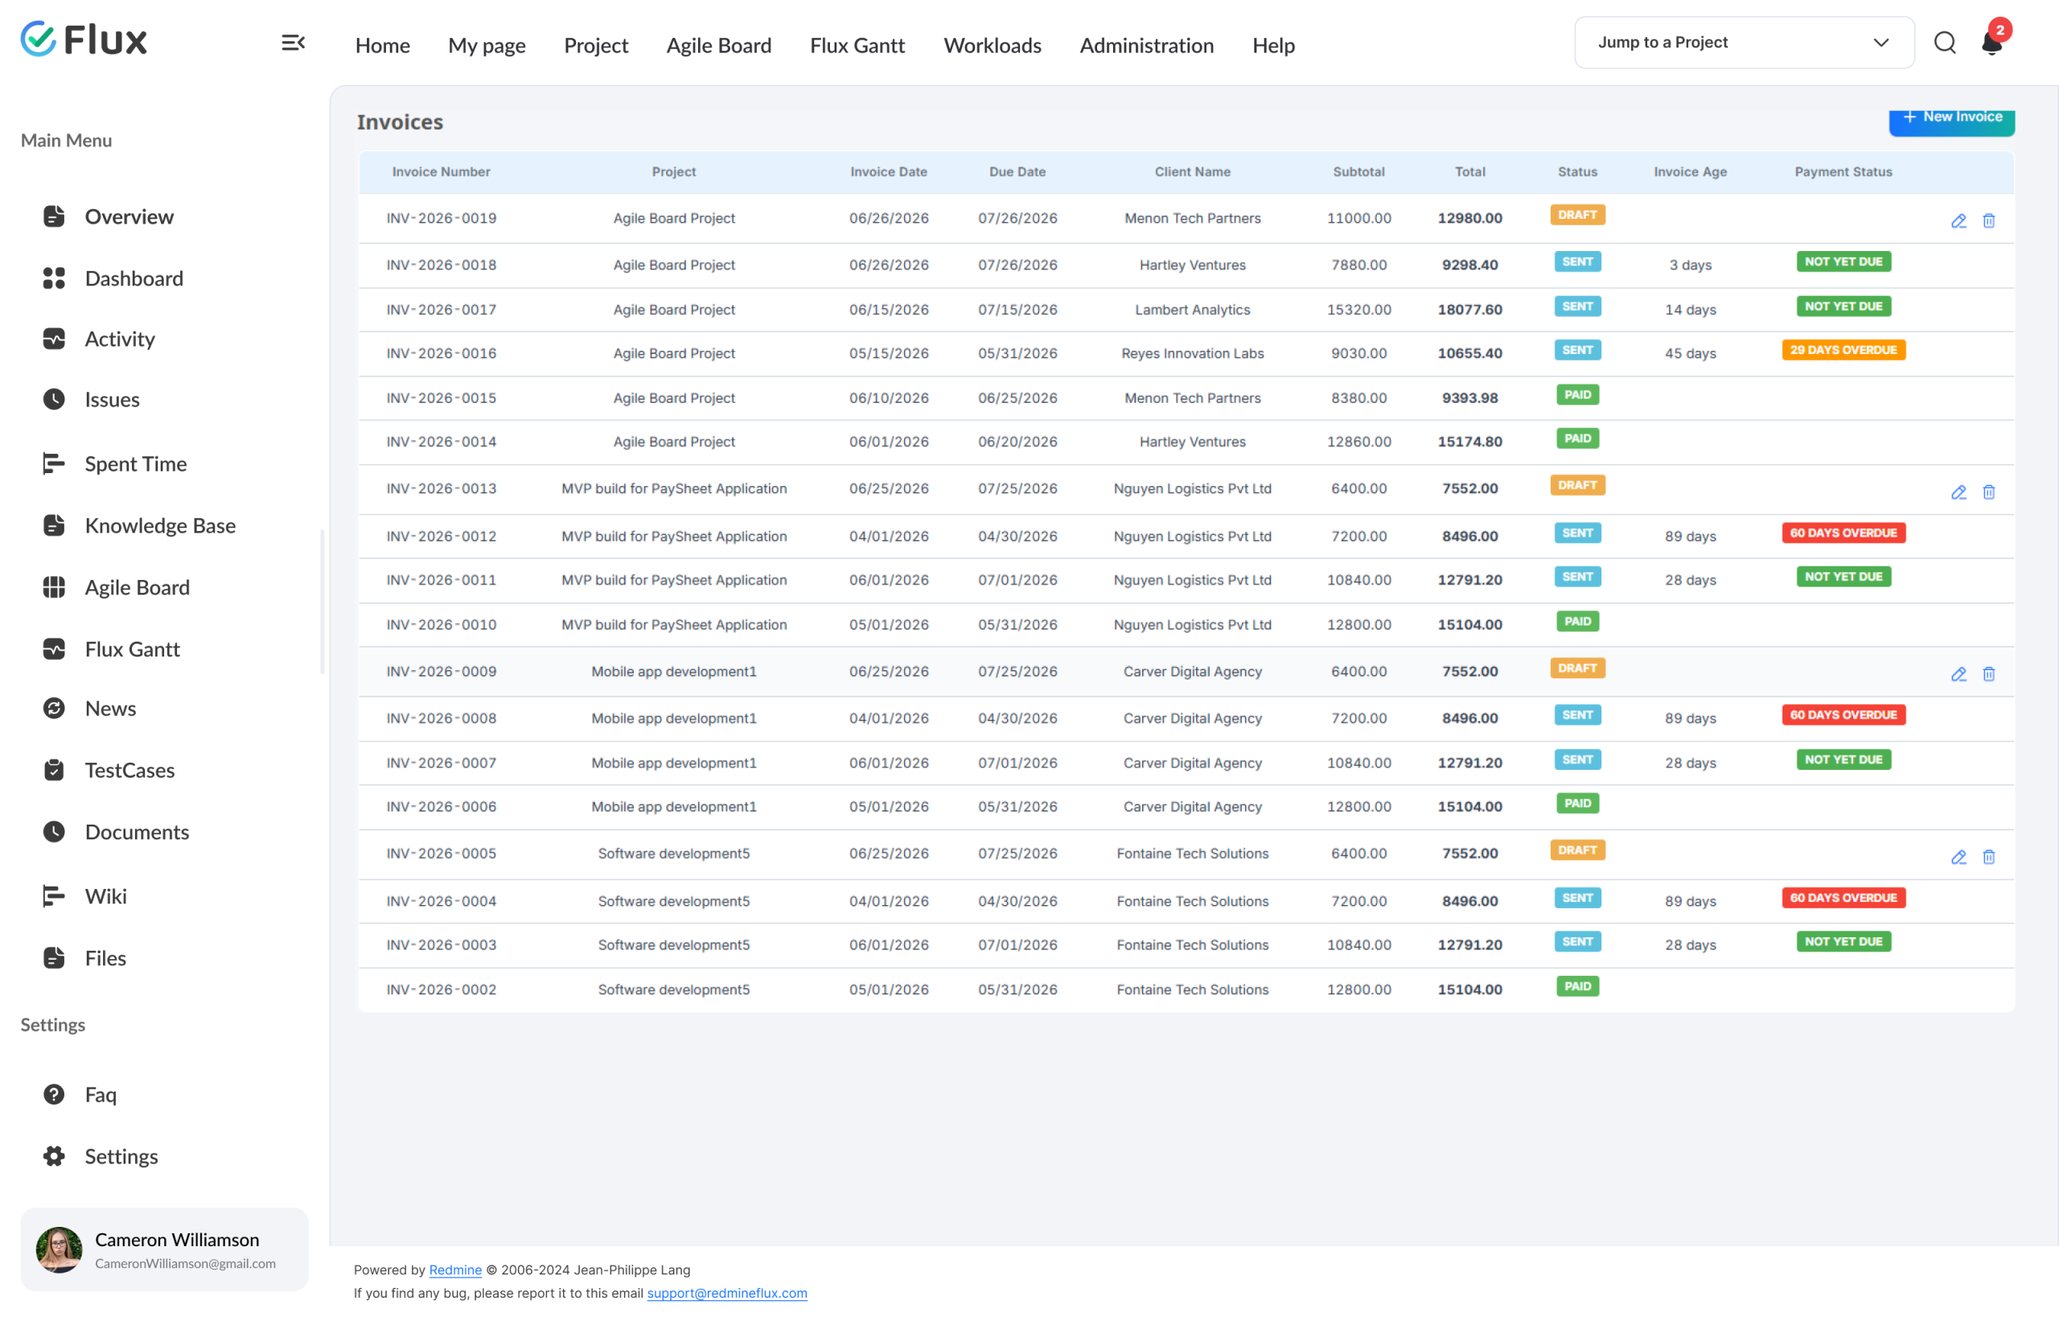Click the Overview sidebar icon
Image resolution: width=2059 pixels, height=1317 pixels.
pos(54,216)
